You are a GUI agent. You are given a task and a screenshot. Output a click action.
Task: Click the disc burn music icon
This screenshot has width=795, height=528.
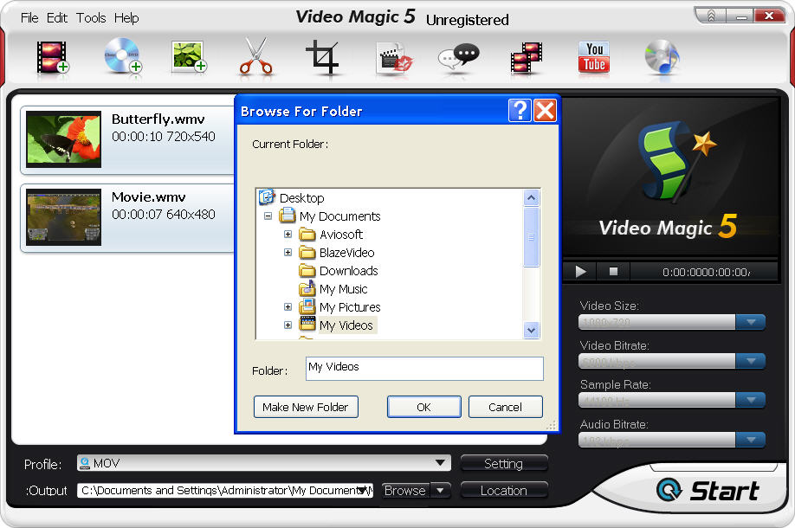[662, 57]
